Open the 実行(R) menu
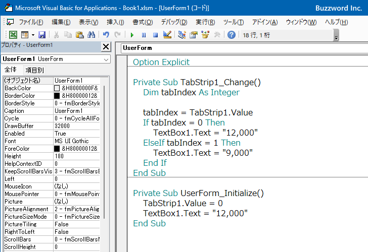The image size is (368, 252). pyautogui.click(x=205, y=22)
